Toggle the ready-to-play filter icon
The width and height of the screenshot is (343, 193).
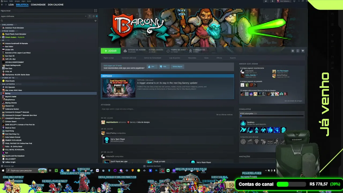(96, 16)
